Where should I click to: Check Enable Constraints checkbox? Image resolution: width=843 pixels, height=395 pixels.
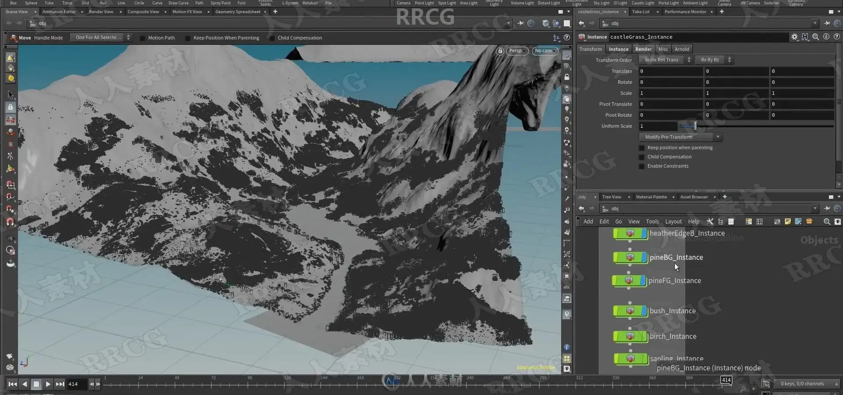click(641, 166)
